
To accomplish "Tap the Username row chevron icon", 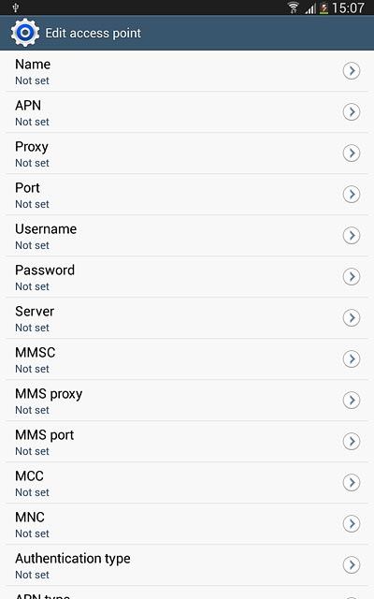I will [x=352, y=236].
